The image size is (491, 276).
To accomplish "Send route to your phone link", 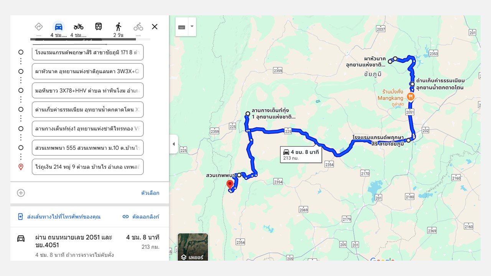I will click(x=59, y=217).
